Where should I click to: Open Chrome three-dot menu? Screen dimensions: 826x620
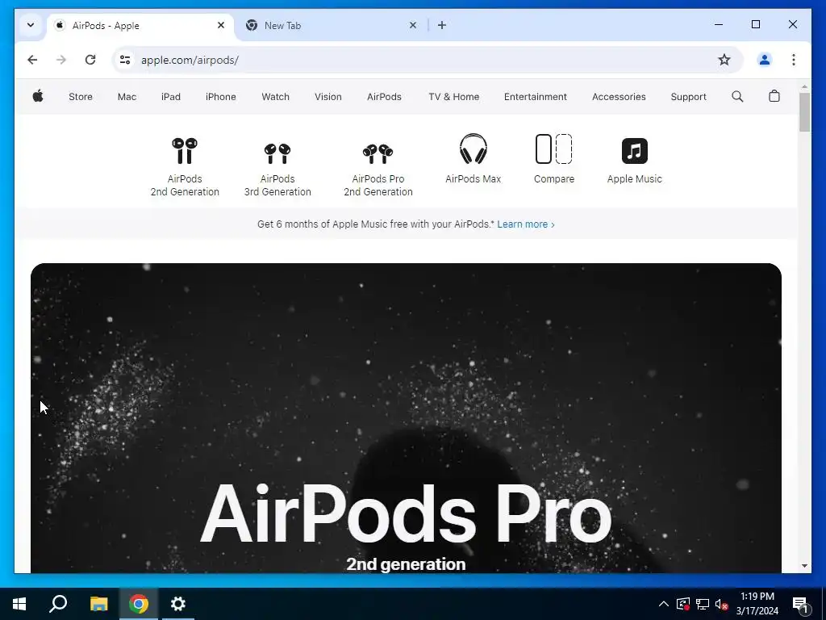(794, 60)
